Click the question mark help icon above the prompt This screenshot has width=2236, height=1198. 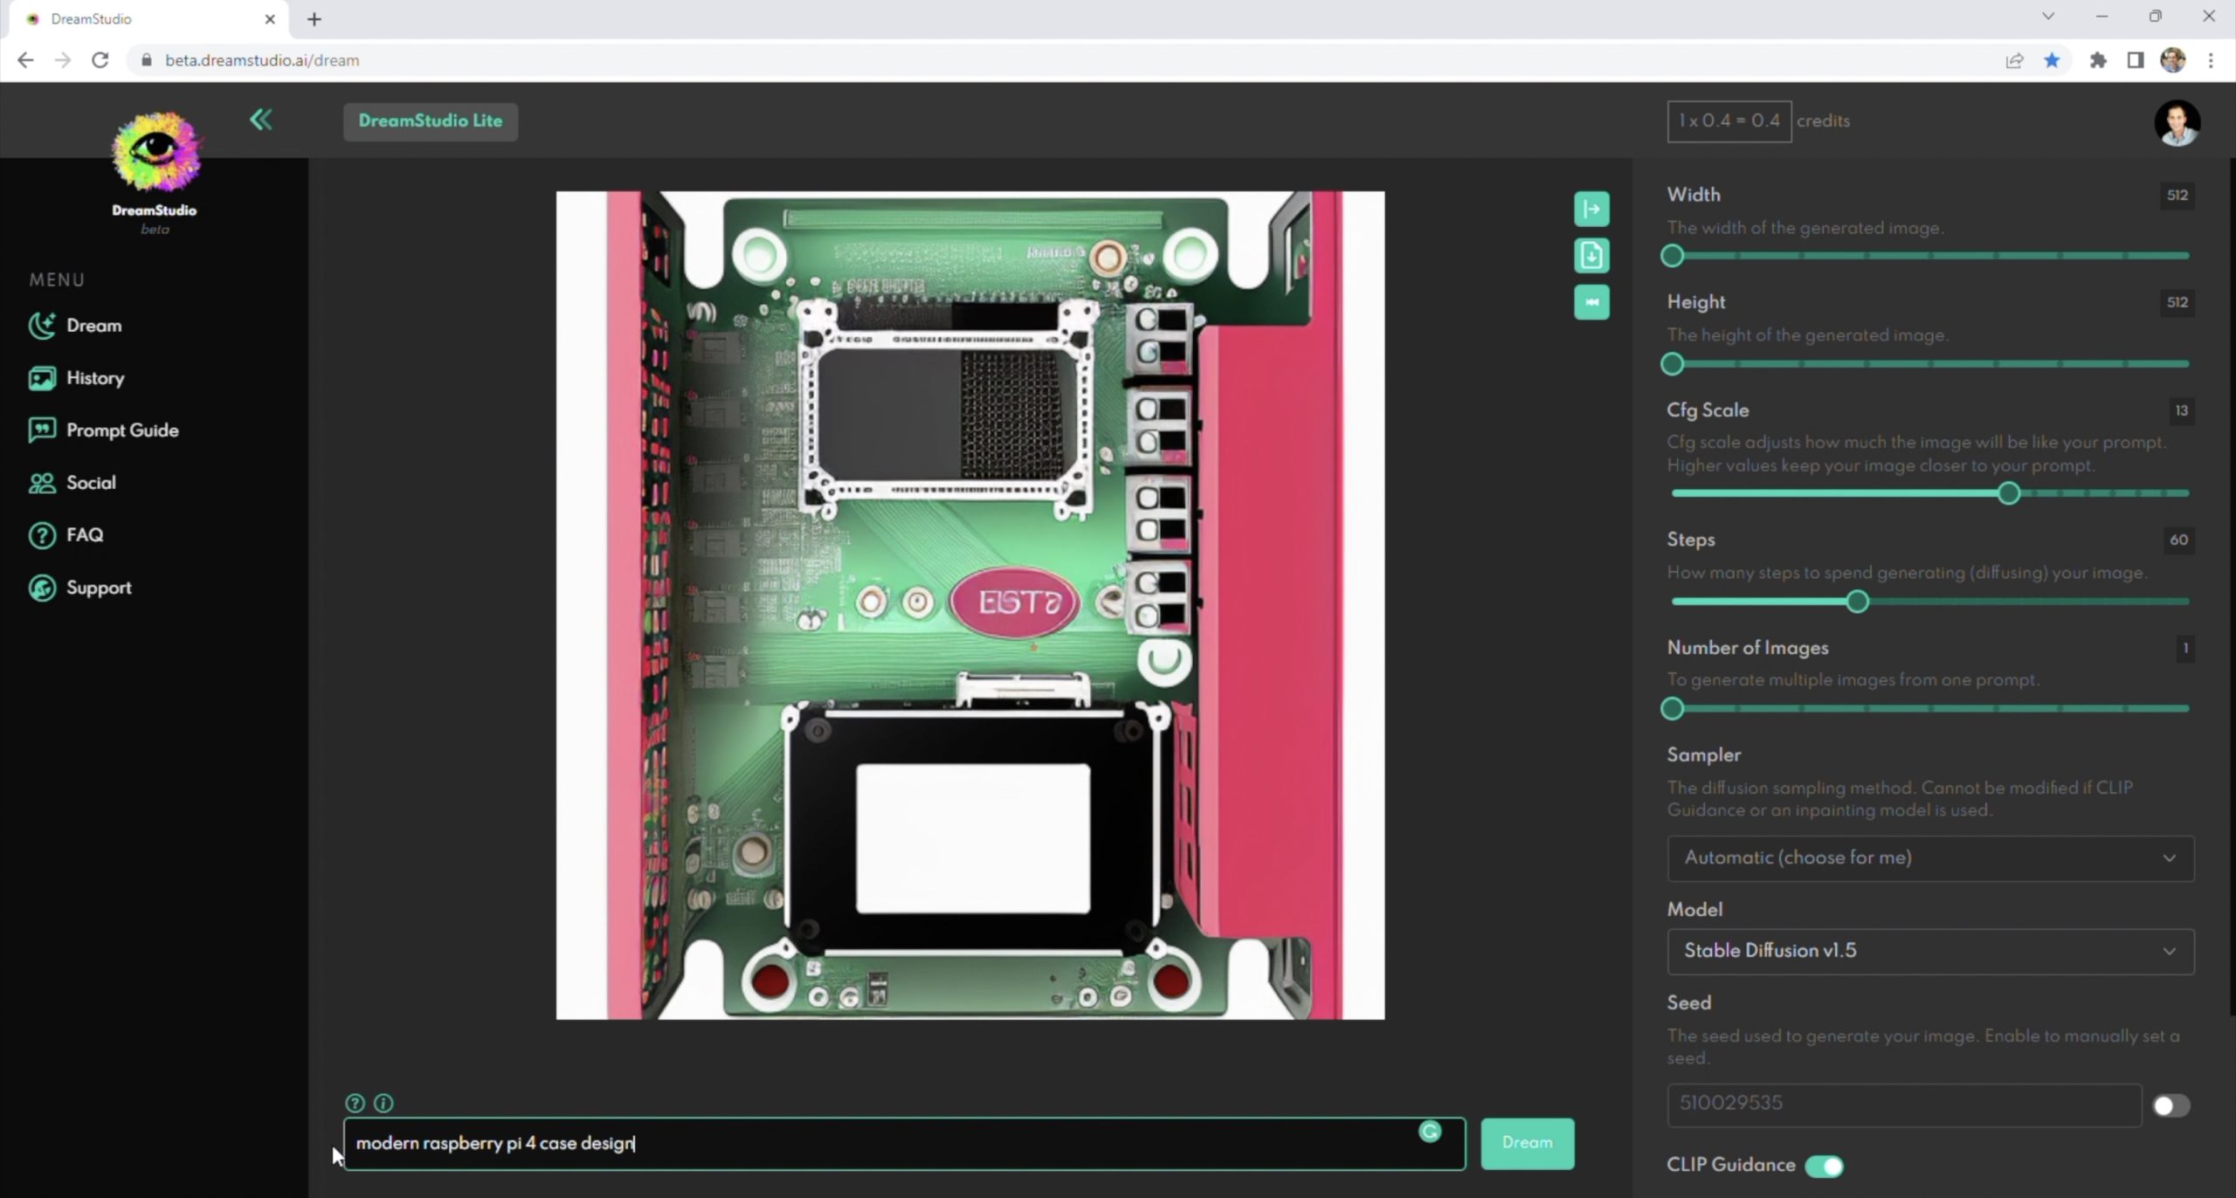tap(355, 1103)
